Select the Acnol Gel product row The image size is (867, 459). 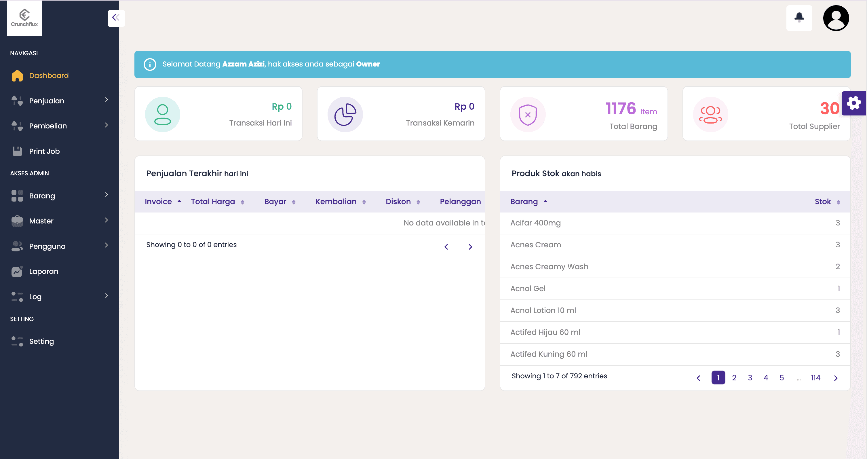point(528,288)
